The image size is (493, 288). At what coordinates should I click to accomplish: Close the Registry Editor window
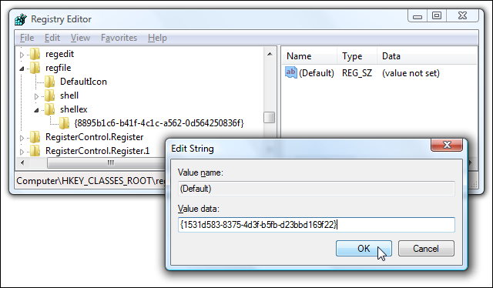462,16
